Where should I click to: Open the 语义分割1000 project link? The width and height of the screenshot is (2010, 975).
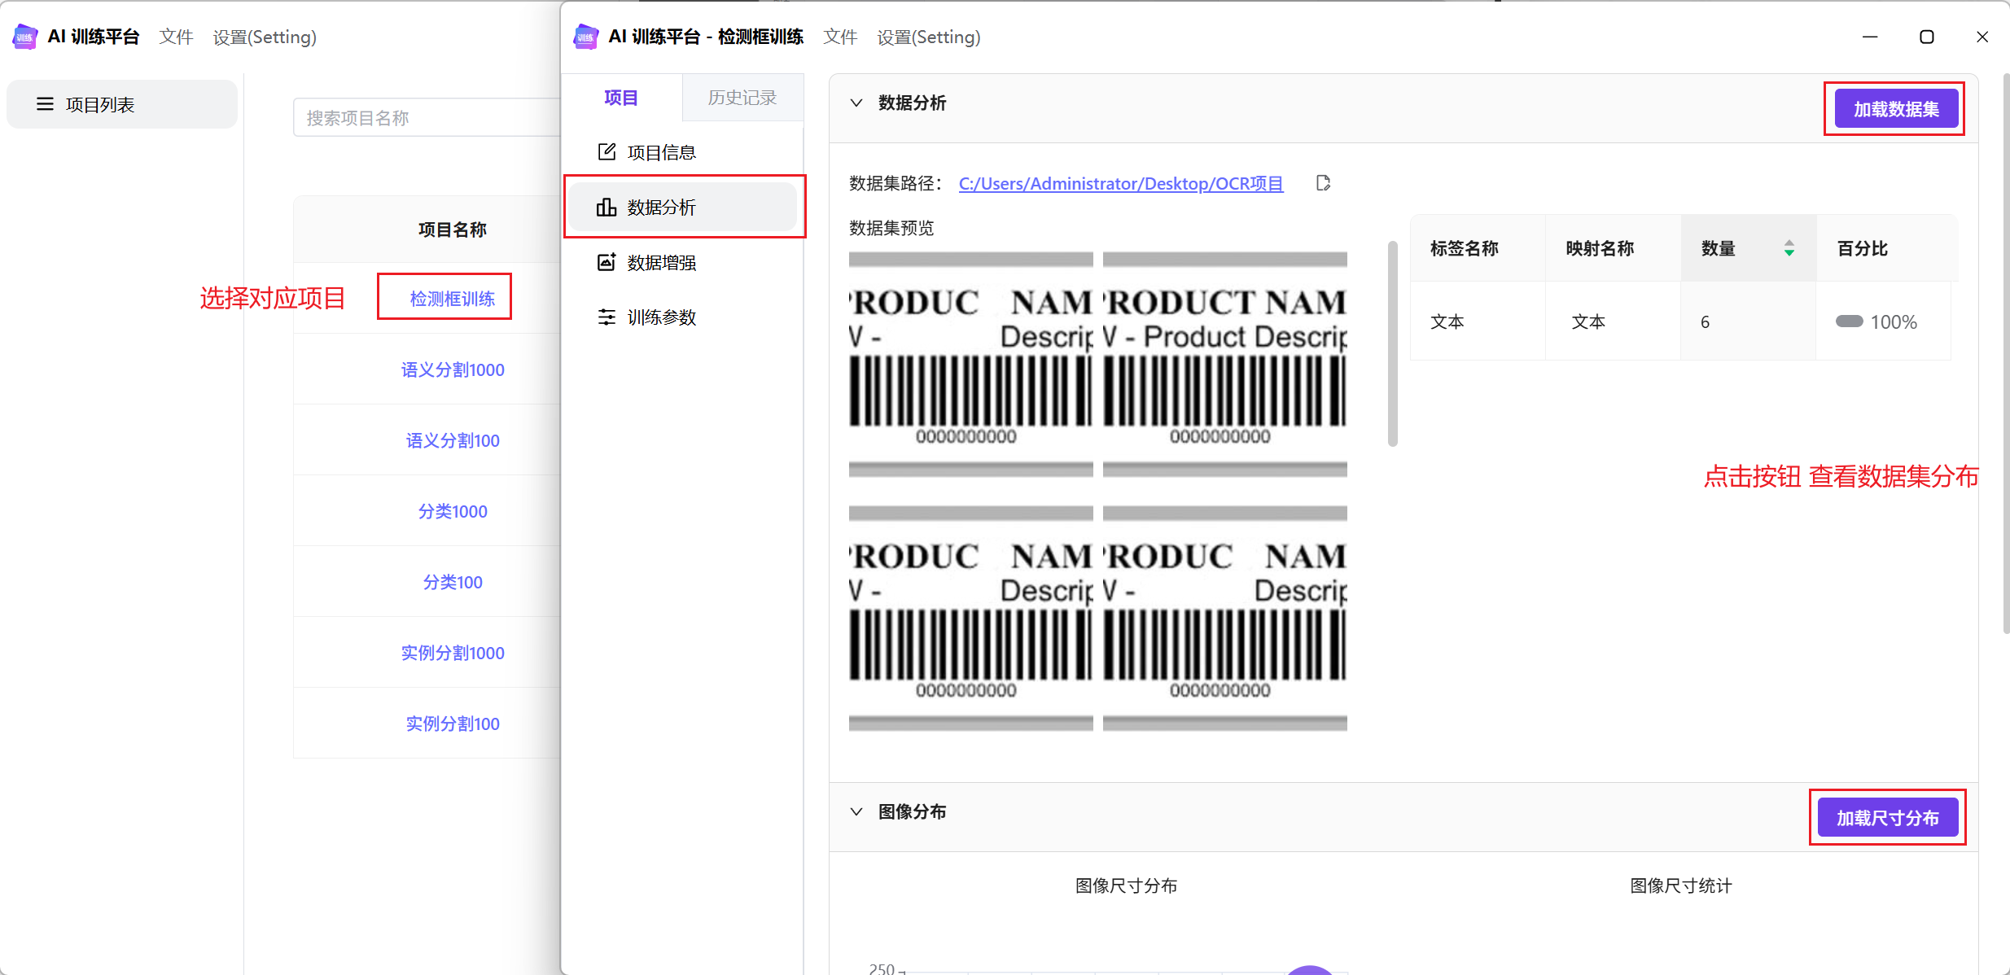453,369
